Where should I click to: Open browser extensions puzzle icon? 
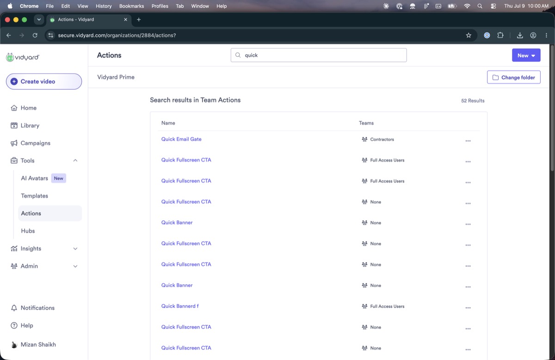click(x=500, y=35)
